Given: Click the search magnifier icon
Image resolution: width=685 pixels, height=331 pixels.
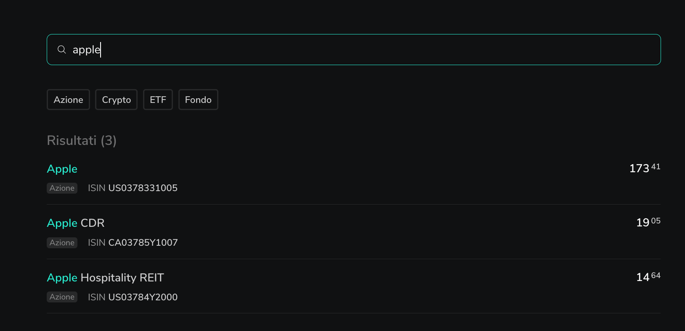Looking at the screenshot, I should (x=62, y=50).
